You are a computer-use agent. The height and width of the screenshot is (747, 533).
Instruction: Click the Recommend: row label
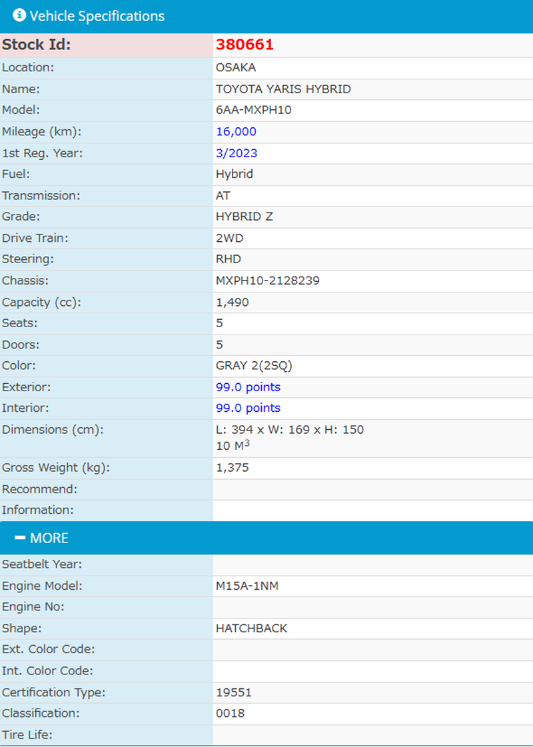[x=39, y=489]
